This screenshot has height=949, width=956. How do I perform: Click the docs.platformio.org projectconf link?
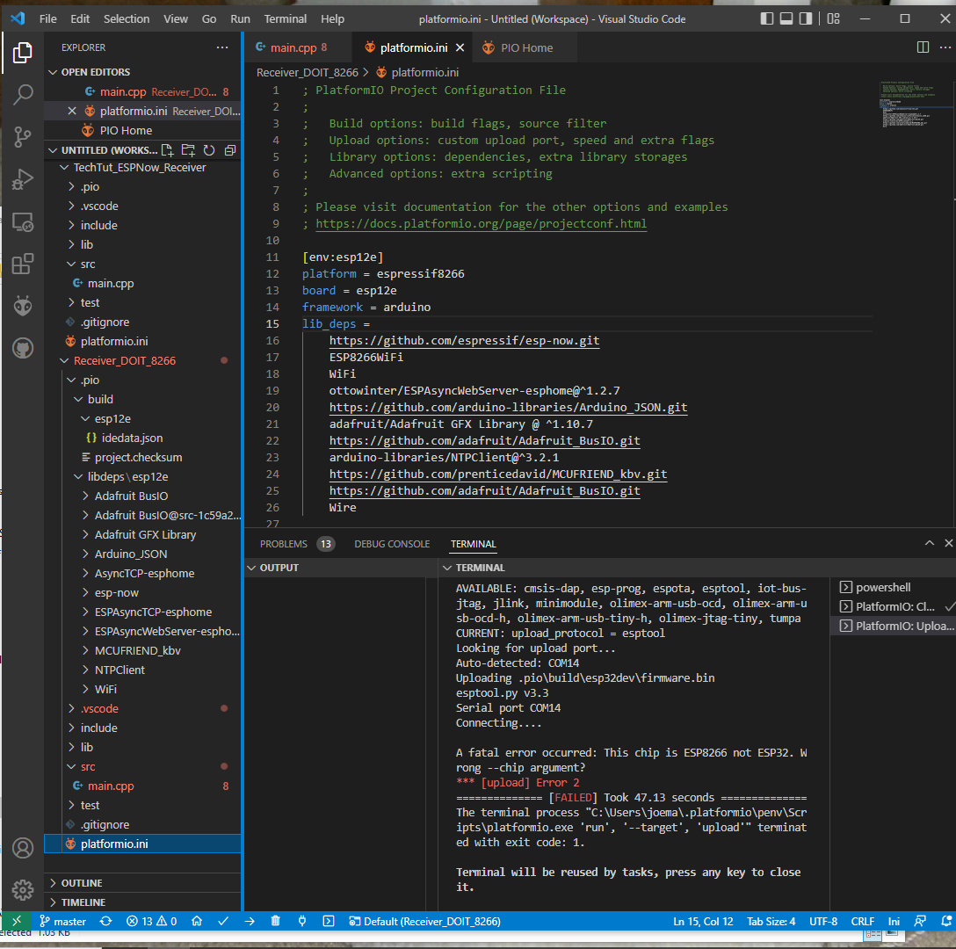(481, 224)
